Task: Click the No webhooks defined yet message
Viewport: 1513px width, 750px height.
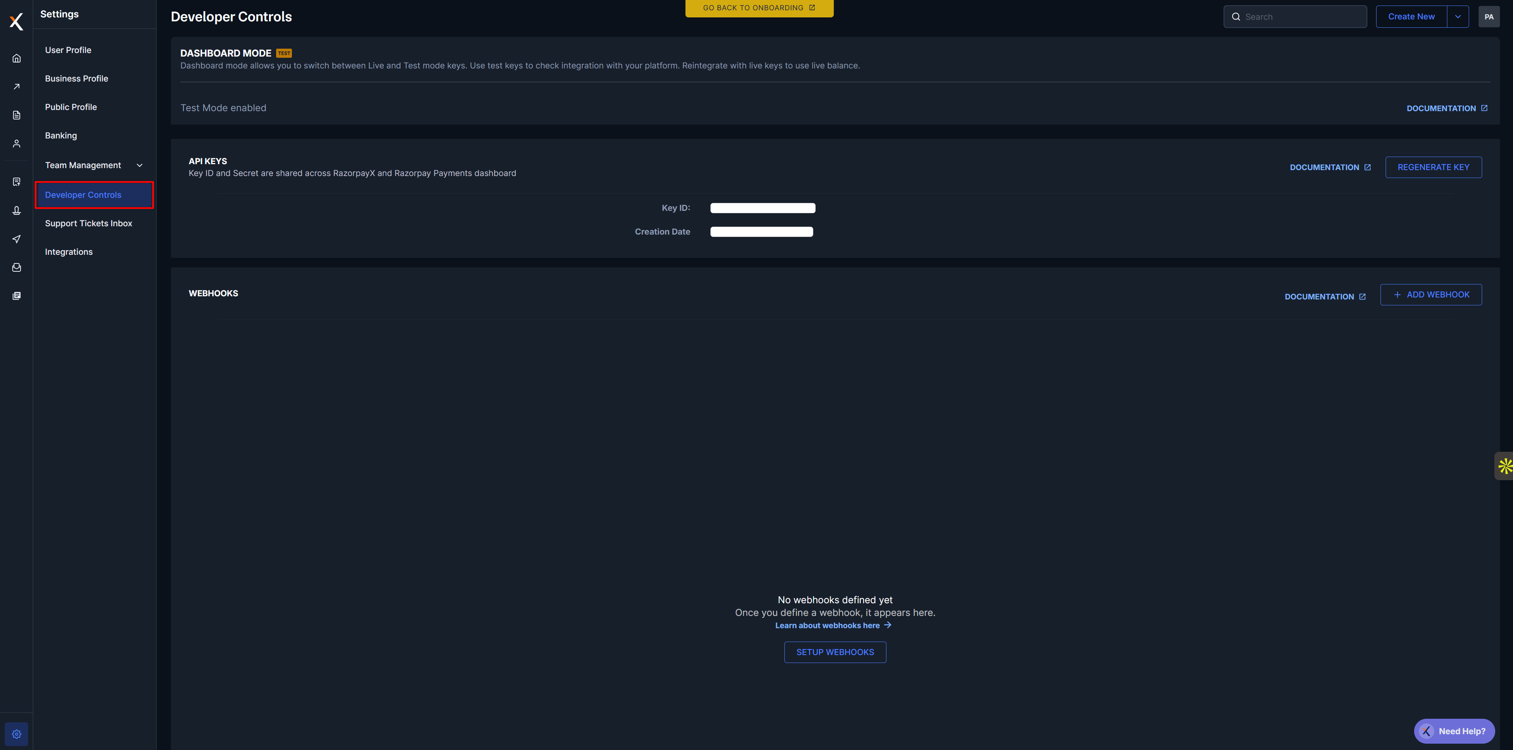Action: (x=835, y=600)
